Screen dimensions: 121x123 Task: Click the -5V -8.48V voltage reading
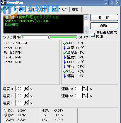point(52,115)
